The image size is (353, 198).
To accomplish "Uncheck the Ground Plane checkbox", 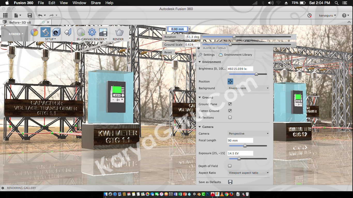I will [230, 104].
